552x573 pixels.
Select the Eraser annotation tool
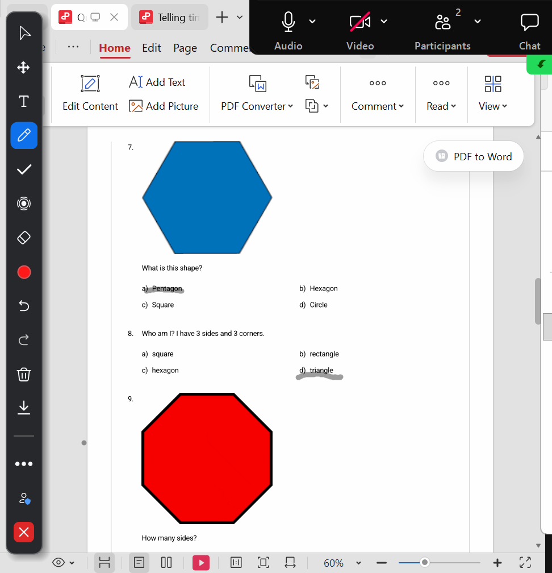24,238
